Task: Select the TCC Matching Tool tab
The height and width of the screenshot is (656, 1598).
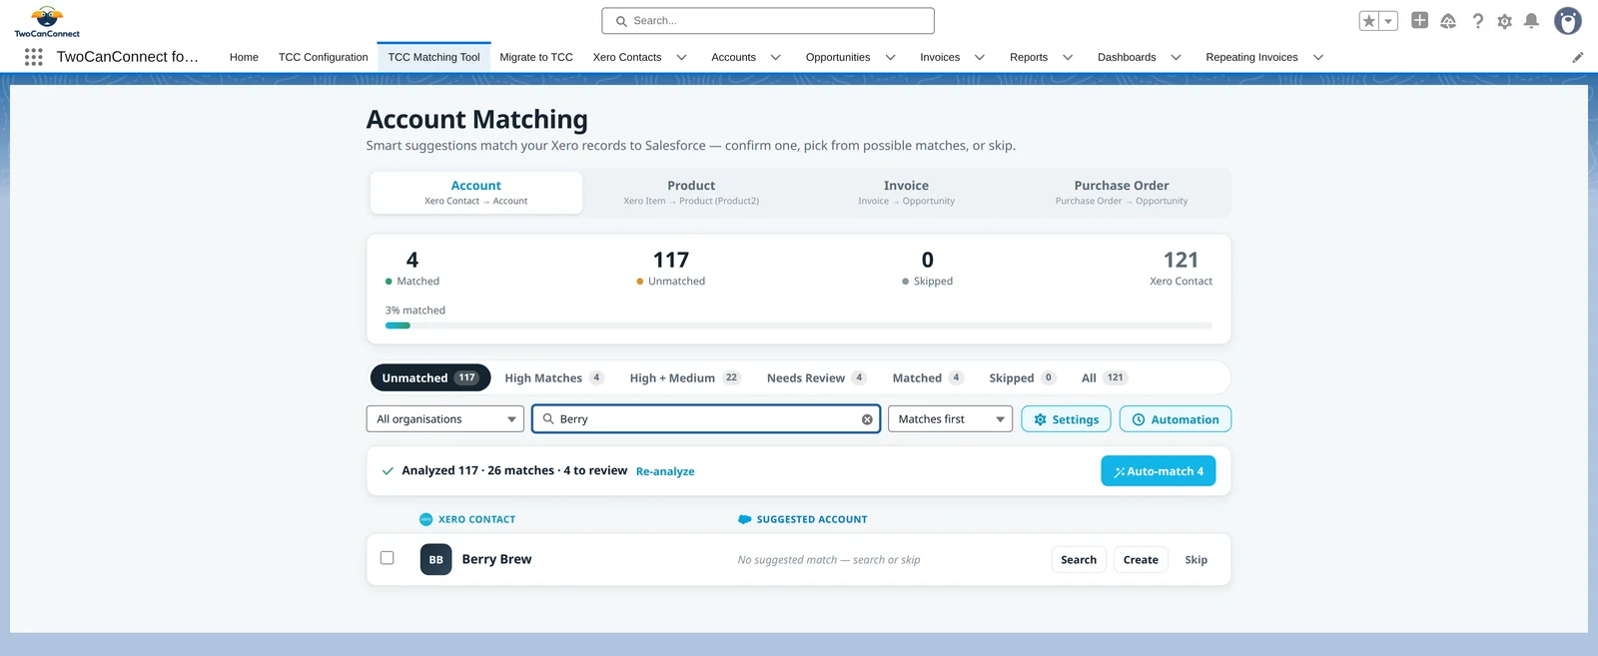Action: [433, 57]
